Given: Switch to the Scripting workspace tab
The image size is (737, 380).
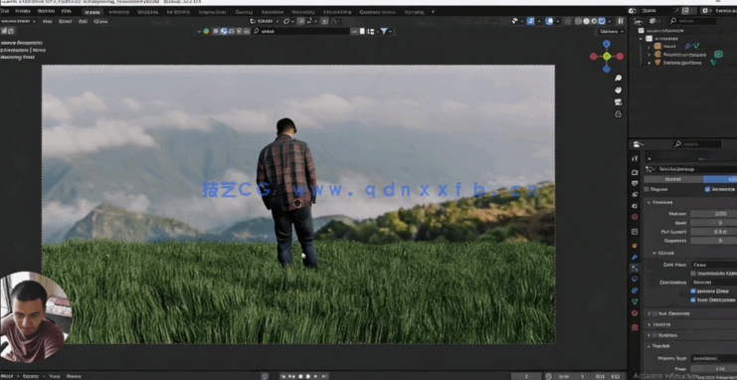Looking at the screenshot, I should click(x=414, y=11).
